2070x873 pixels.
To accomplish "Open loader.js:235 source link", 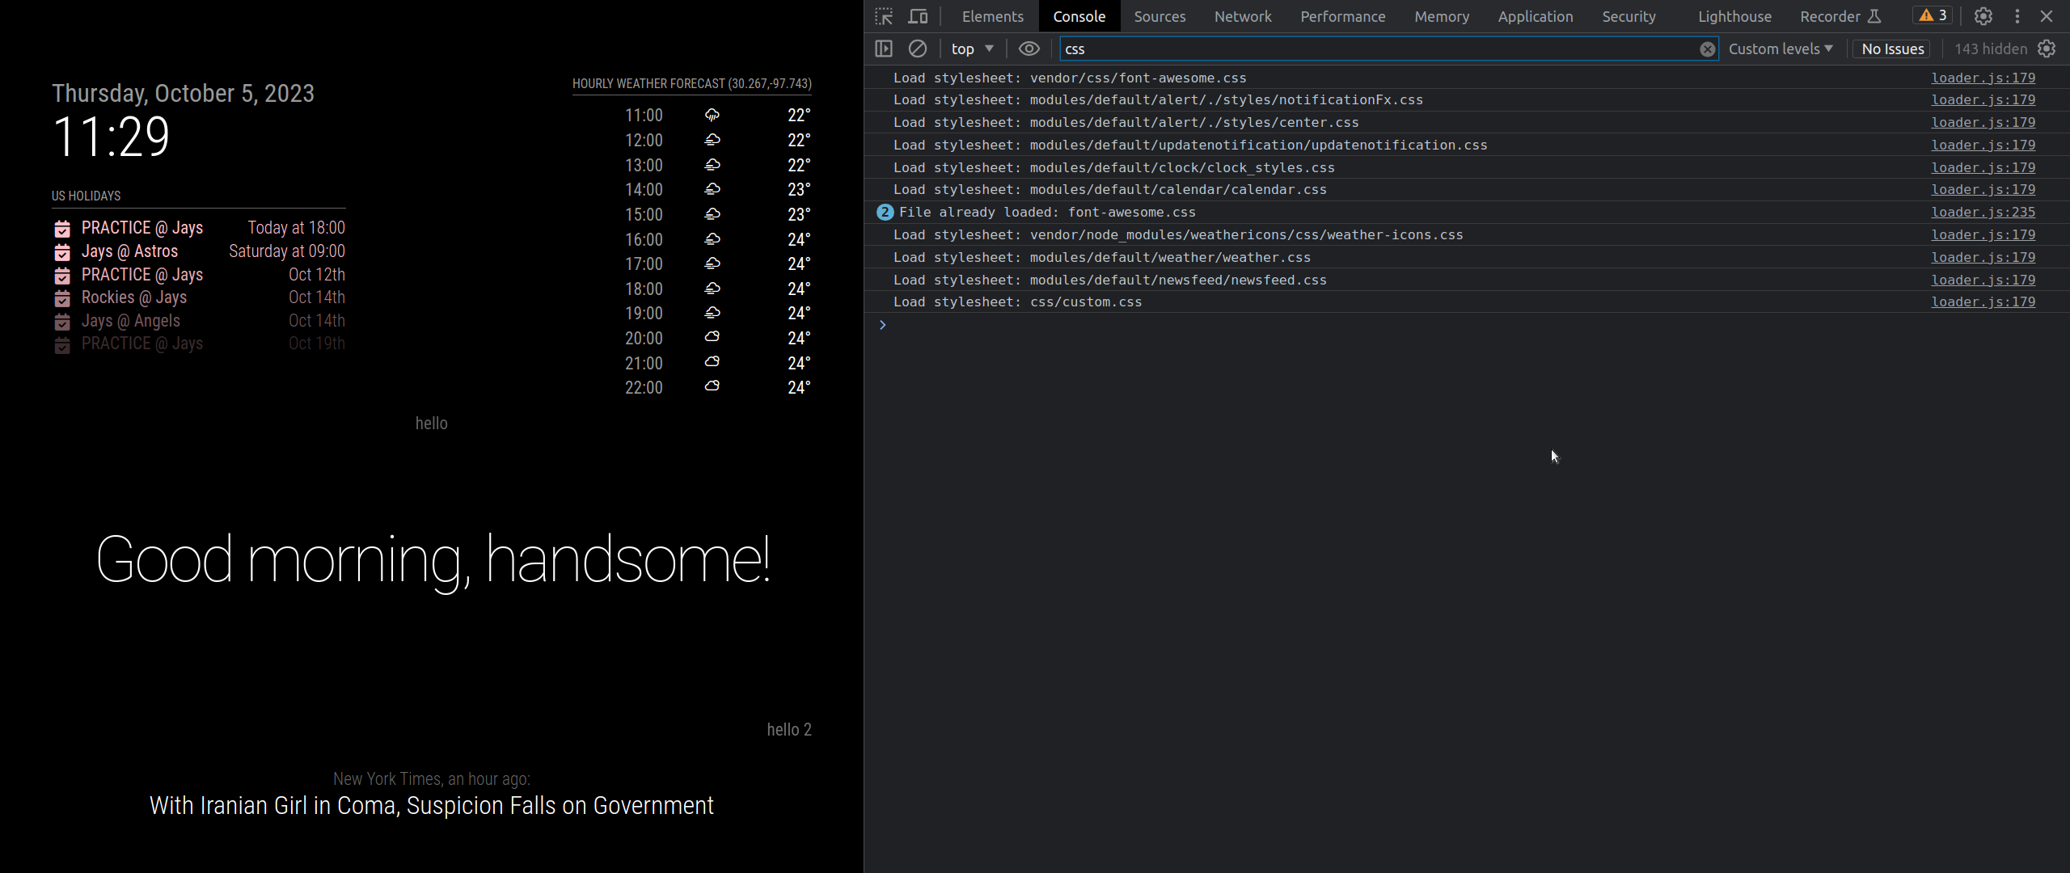I will point(1983,213).
